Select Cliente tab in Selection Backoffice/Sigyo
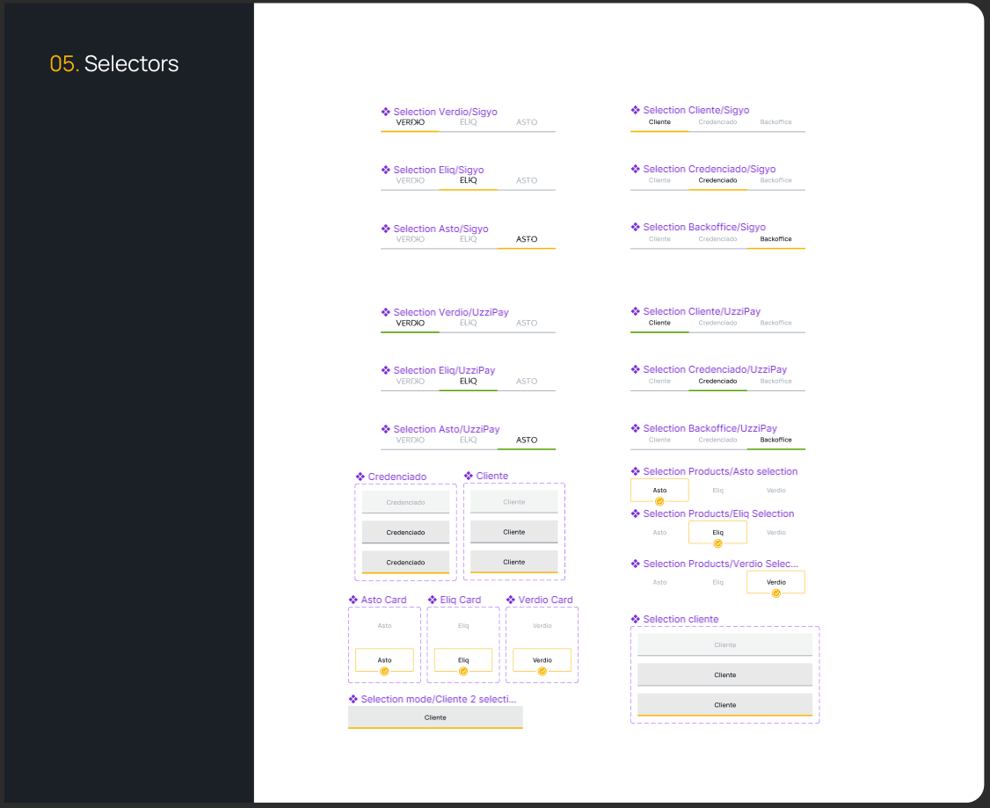990x808 pixels. tap(659, 239)
